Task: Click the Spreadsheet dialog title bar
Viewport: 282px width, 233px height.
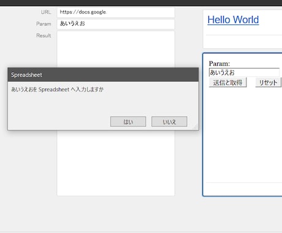Action: click(x=103, y=75)
